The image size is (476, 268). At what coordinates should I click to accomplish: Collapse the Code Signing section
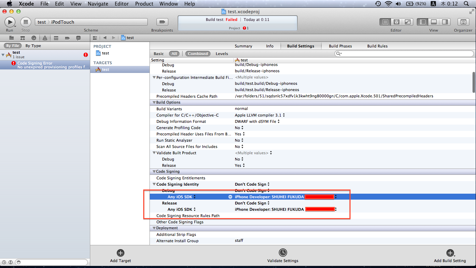point(154,172)
